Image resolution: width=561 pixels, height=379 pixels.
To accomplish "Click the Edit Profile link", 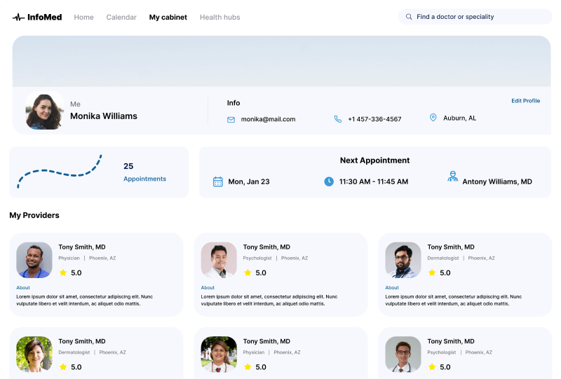I will click(x=525, y=101).
